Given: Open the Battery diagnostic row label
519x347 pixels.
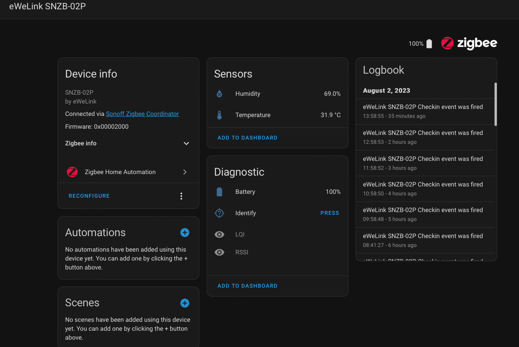Looking at the screenshot, I should click(245, 192).
